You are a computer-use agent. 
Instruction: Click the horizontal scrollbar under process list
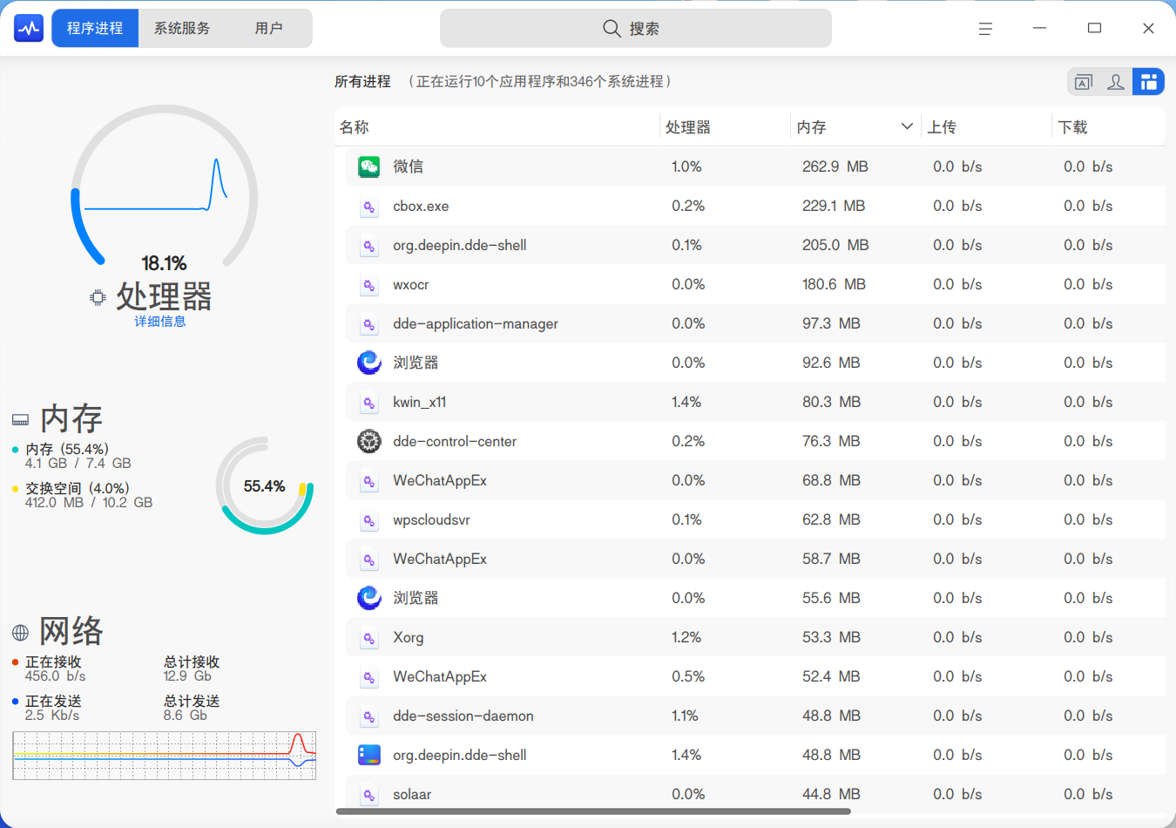coord(593,811)
